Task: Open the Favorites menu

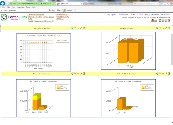Action: (x=20, y=7)
